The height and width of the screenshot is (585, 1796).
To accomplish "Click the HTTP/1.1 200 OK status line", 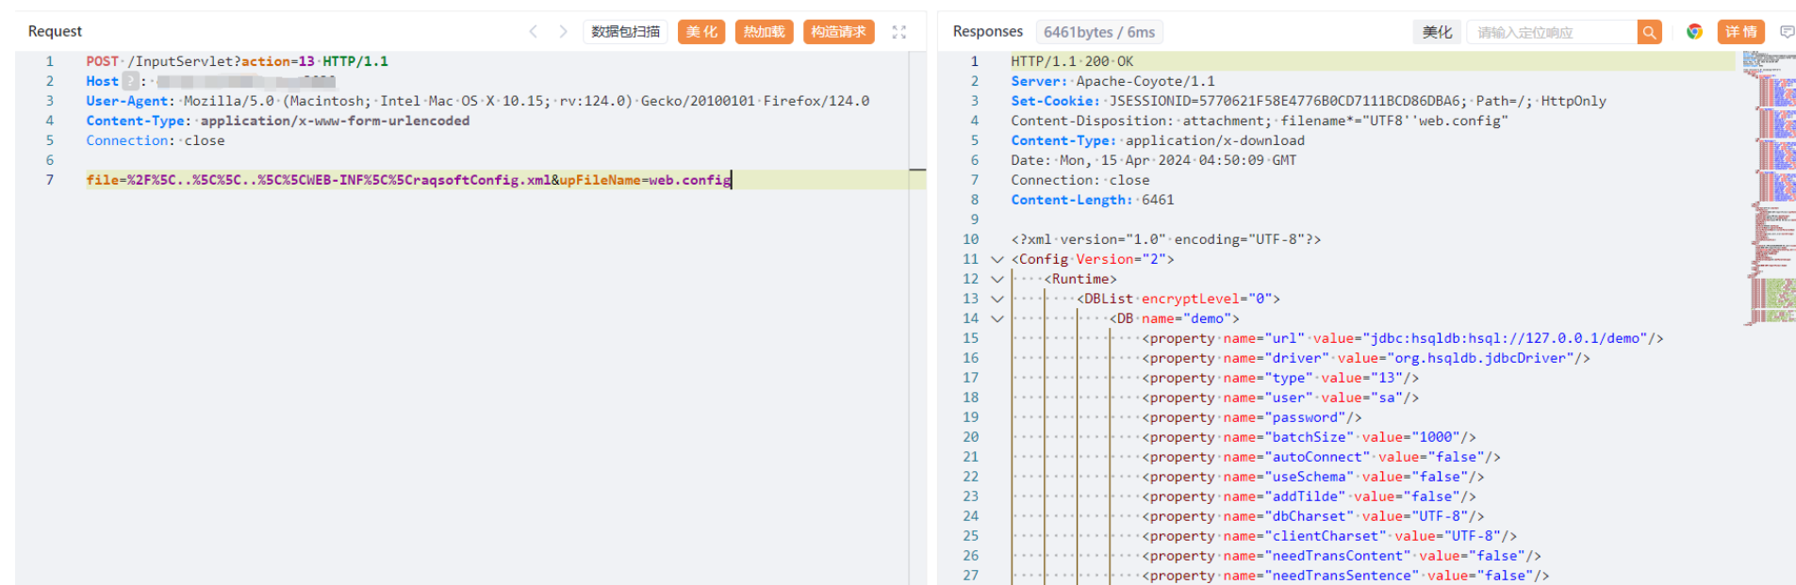I will 1072,61.
